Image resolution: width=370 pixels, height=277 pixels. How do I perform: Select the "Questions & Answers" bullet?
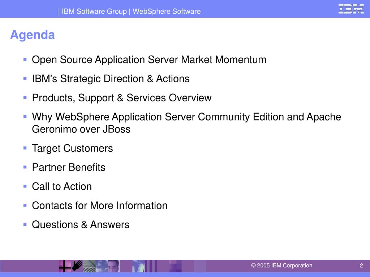81,224
